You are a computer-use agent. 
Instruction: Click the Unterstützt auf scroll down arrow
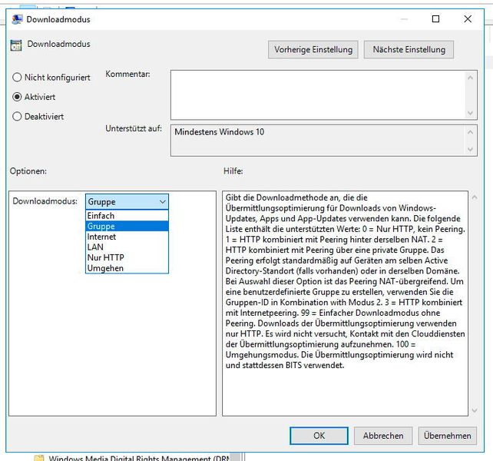pyautogui.click(x=471, y=150)
